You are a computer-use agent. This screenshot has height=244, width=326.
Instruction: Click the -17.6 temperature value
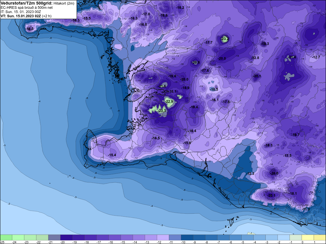[x=205, y=71]
